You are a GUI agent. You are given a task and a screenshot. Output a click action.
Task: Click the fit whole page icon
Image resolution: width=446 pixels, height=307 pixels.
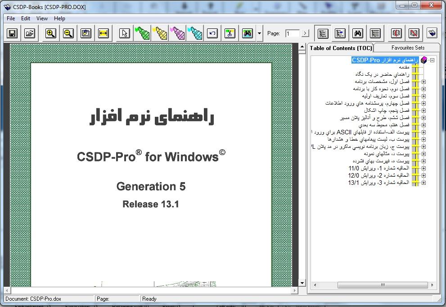(x=86, y=34)
